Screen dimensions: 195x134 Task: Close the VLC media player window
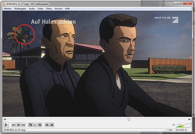tap(188, 3)
